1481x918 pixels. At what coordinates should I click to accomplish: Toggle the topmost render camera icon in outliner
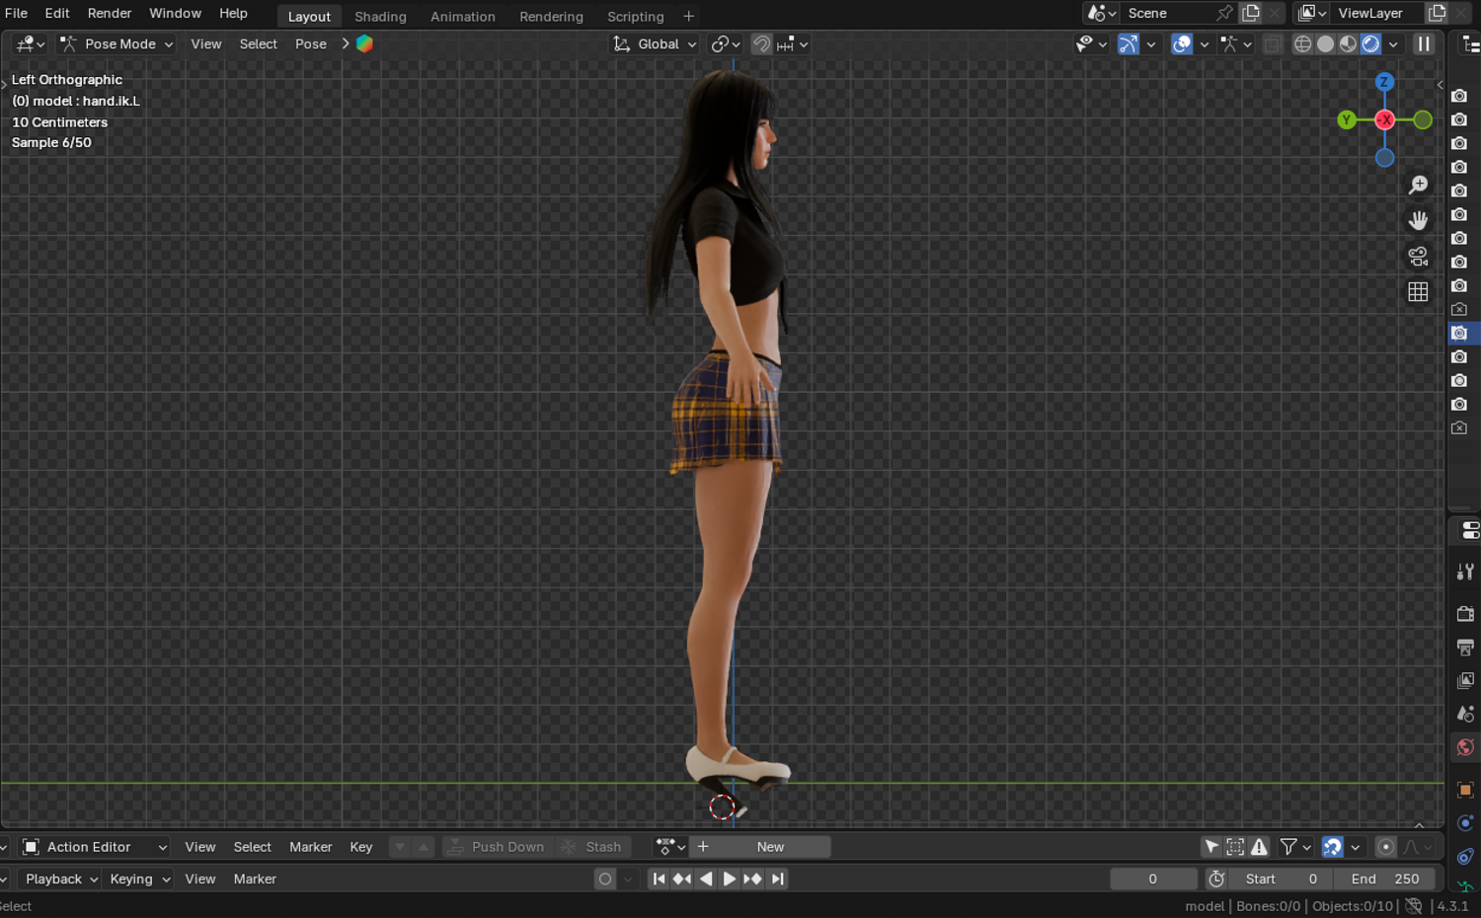[x=1459, y=96]
